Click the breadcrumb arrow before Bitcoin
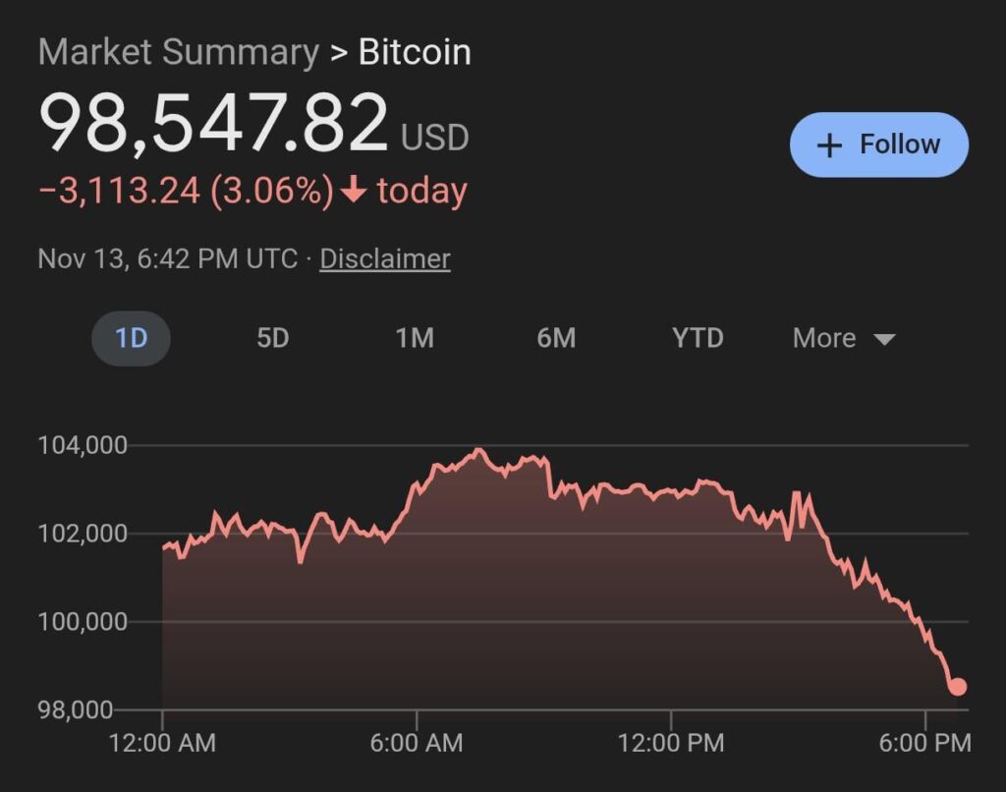The height and width of the screenshot is (792, 1006). tap(339, 52)
